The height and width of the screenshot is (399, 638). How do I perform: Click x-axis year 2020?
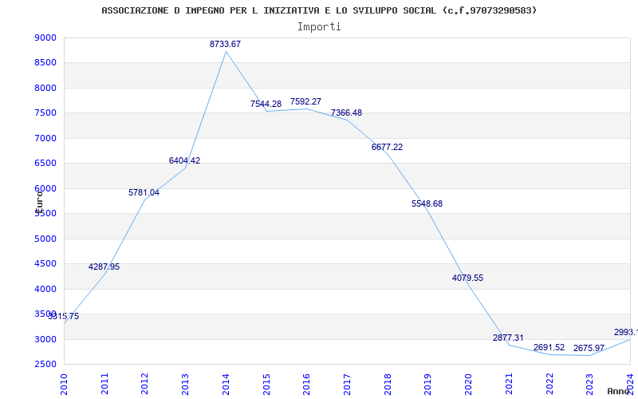tap(468, 384)
